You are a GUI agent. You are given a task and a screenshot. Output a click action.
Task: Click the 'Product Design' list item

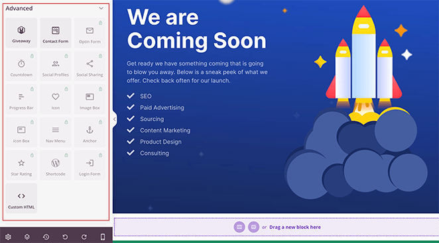coord(160,142)
